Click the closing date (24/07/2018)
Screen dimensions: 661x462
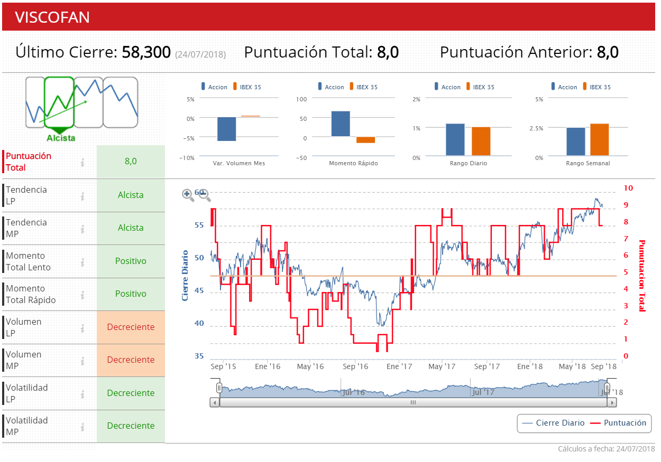point(200,54)
